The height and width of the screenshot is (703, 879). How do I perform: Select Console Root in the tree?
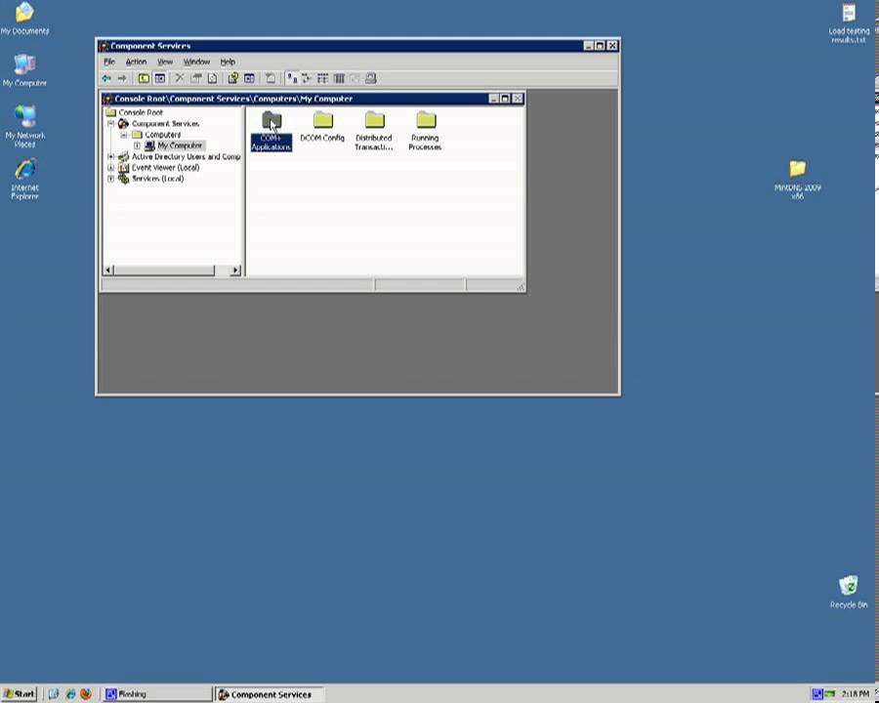point(141,112)
